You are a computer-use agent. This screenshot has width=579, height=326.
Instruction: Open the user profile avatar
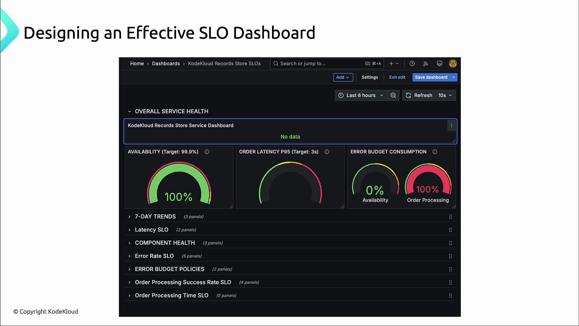coord(453,63)
